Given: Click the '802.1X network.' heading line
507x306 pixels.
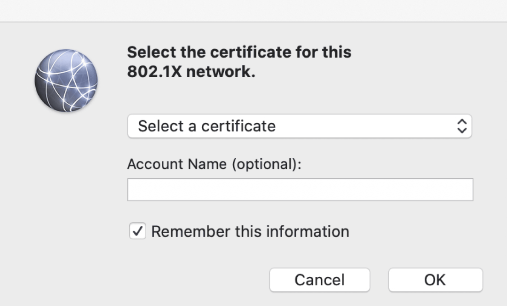Looking at the screenshot, I should [x=191, y=71].
